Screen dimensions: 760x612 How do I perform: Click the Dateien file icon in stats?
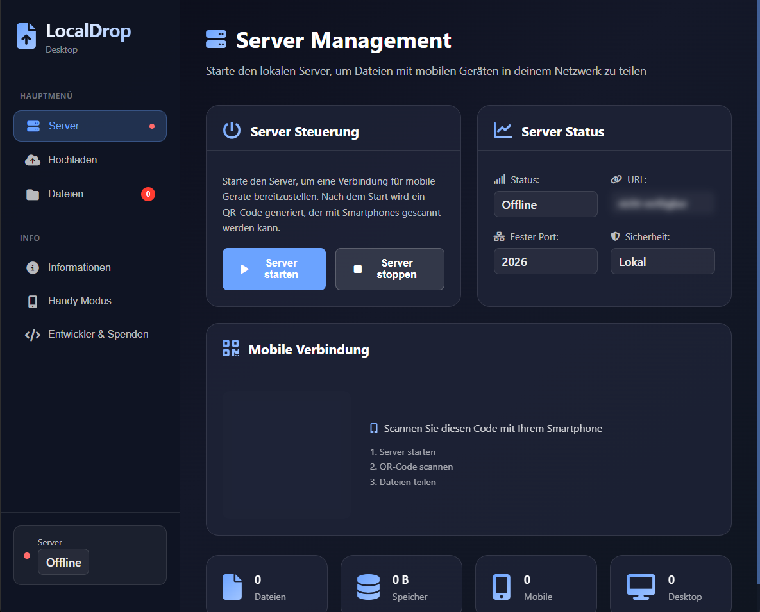tap(232, 587)
